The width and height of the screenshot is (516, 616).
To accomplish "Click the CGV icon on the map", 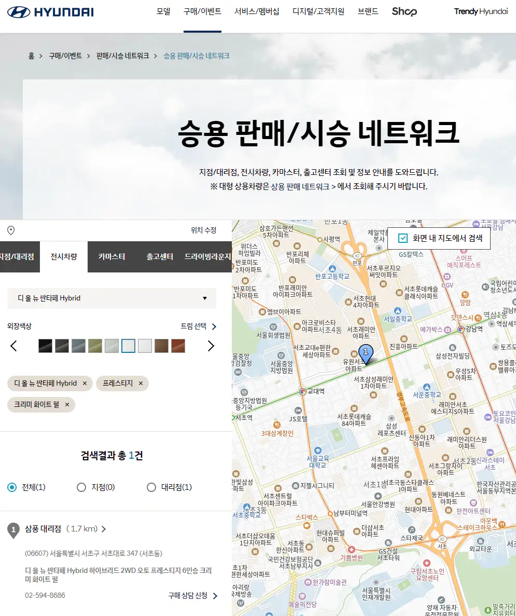I will tap(447, 277).
